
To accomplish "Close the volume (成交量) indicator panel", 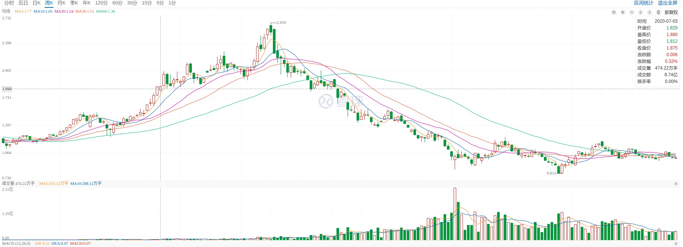I will pyautogui.click(x=676, y=184).
